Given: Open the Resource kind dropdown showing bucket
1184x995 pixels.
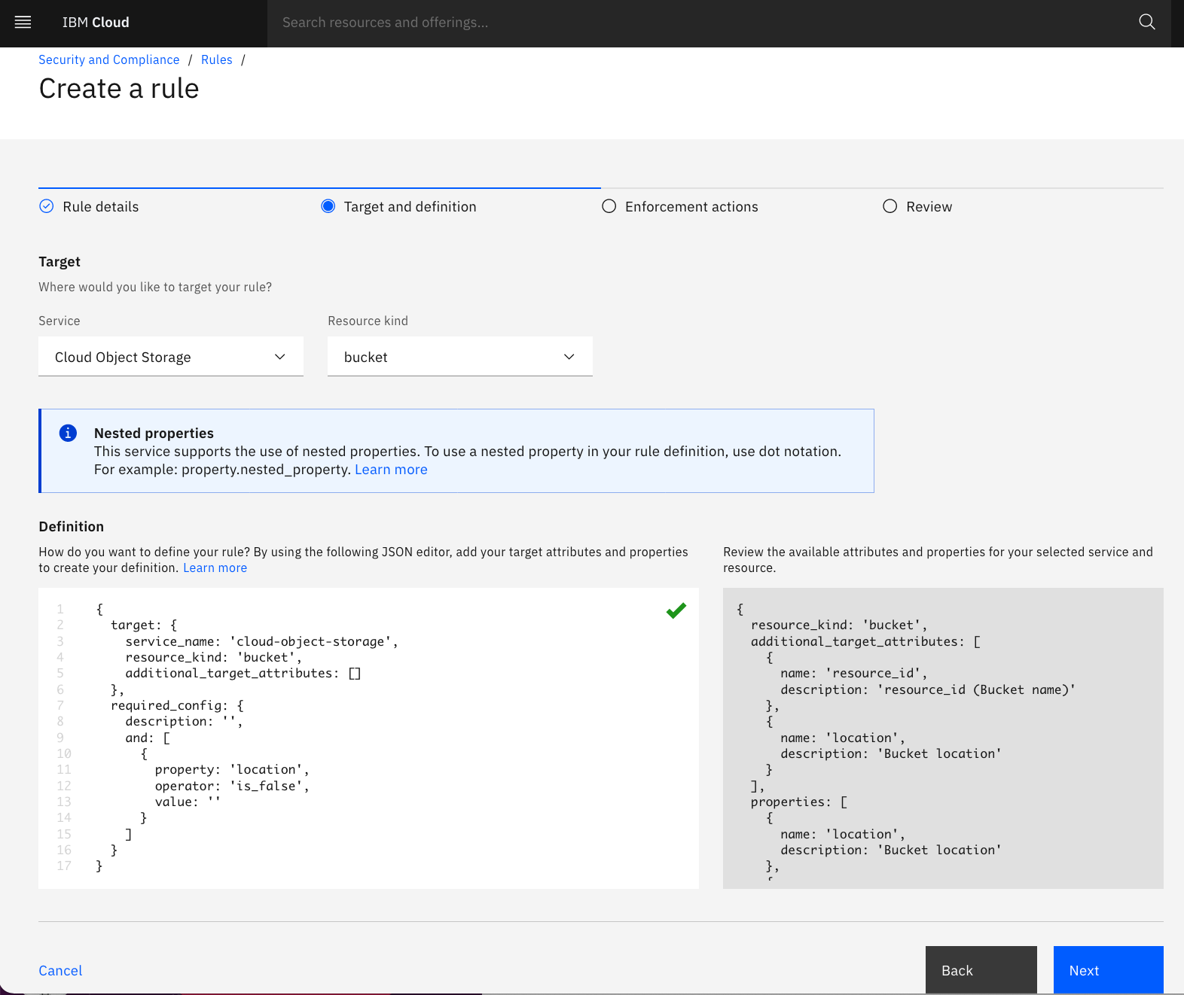Looking at the screenshot, I should 460,357.
